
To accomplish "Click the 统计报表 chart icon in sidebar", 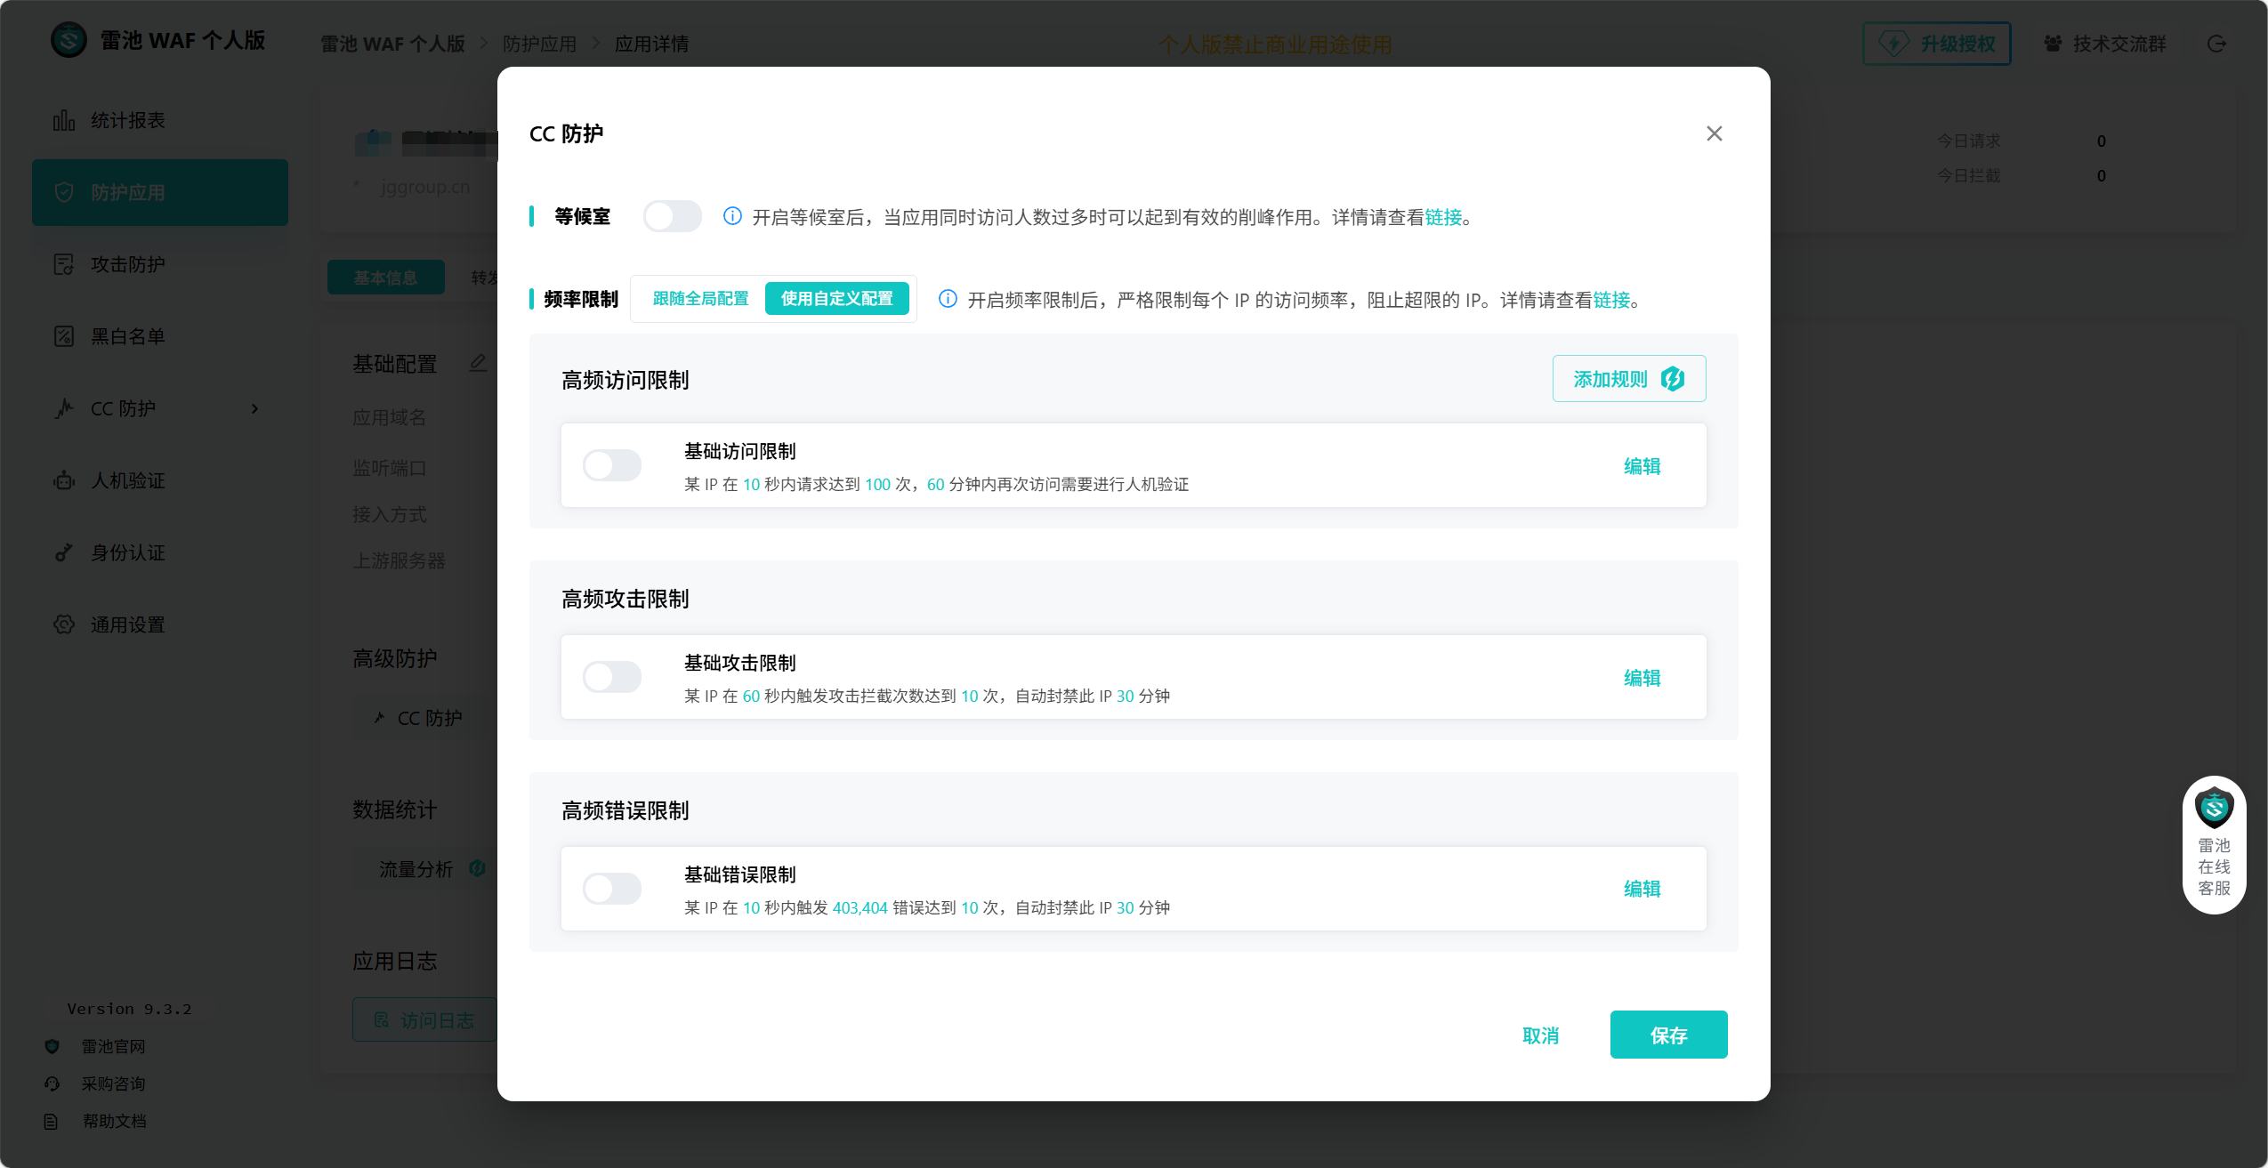I will [x=63, y=120].
